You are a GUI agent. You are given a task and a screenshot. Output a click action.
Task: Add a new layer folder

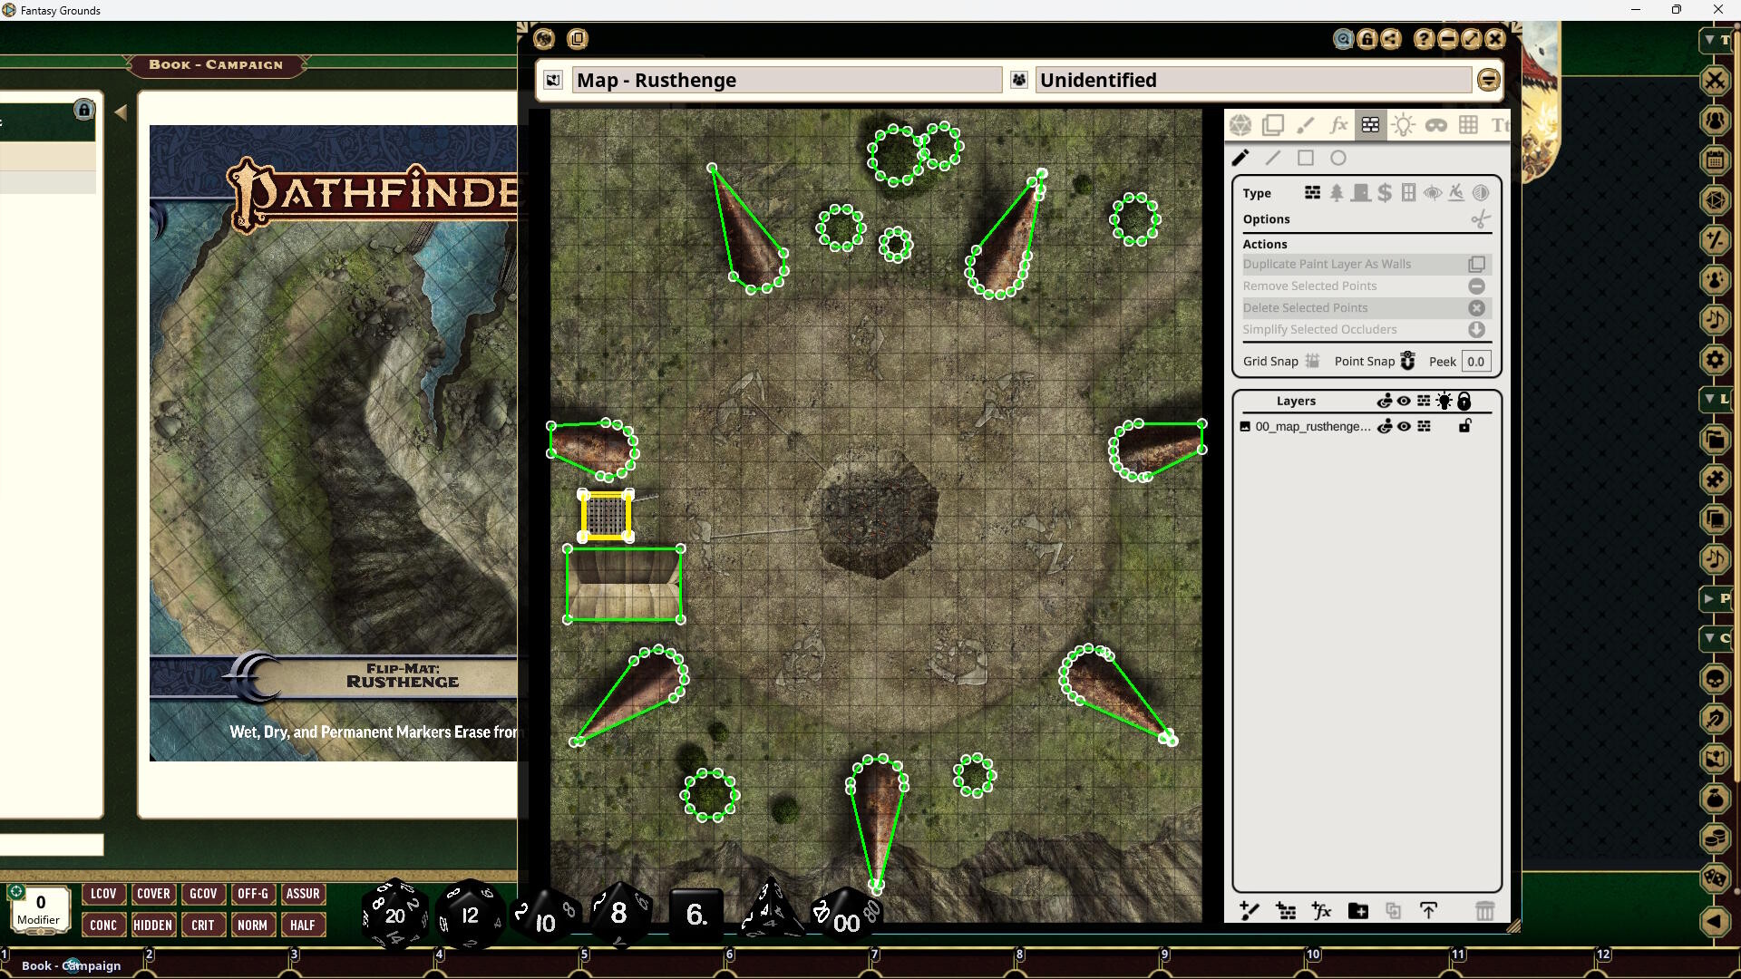(1357, 911)
